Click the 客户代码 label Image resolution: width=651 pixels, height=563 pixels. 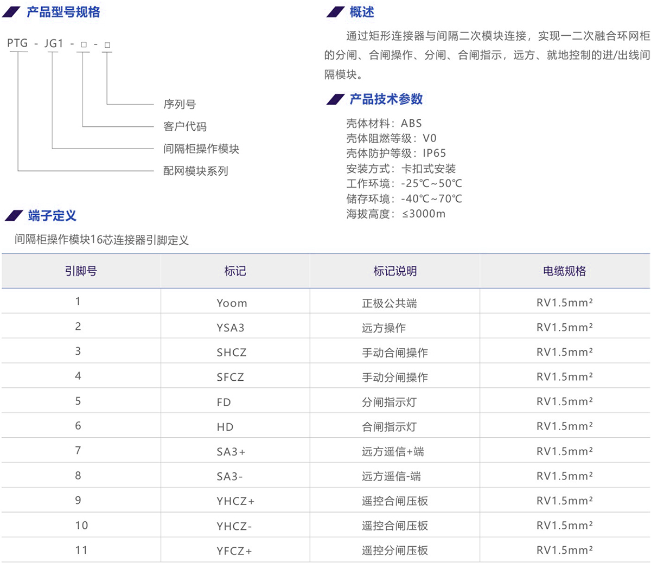pos(185,126)
